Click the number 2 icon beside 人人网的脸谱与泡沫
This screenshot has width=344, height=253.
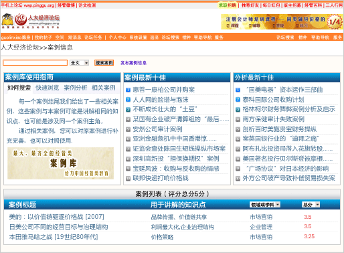click(x=128, y=100)
